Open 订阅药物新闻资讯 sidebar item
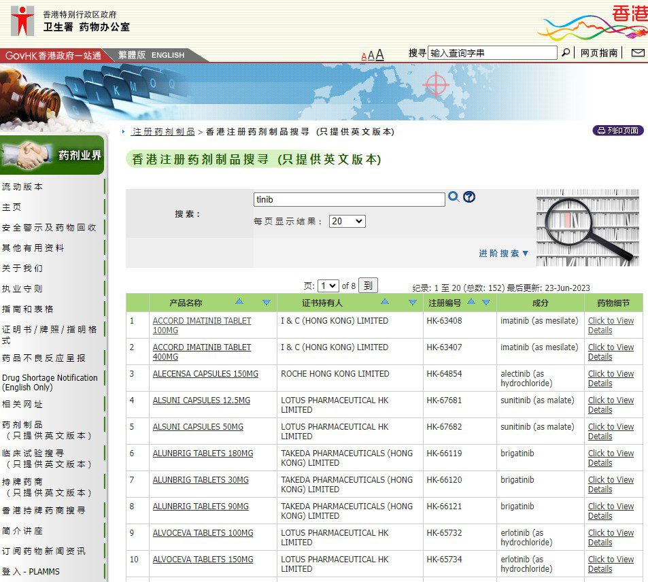This screenshot has width=648, height=582. (44, 551)
